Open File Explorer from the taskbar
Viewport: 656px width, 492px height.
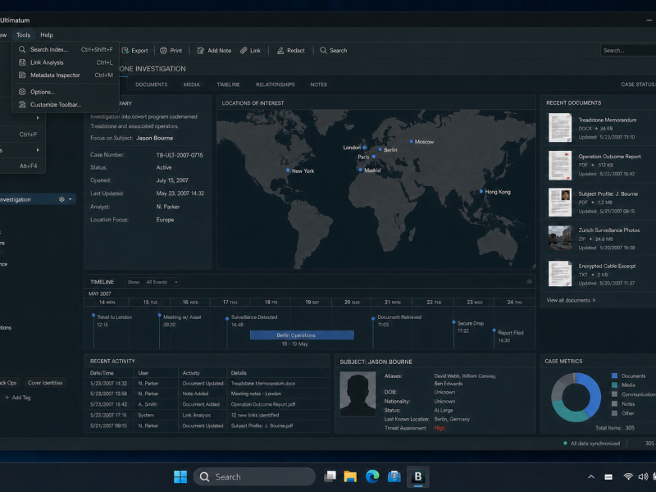point(350,476)
